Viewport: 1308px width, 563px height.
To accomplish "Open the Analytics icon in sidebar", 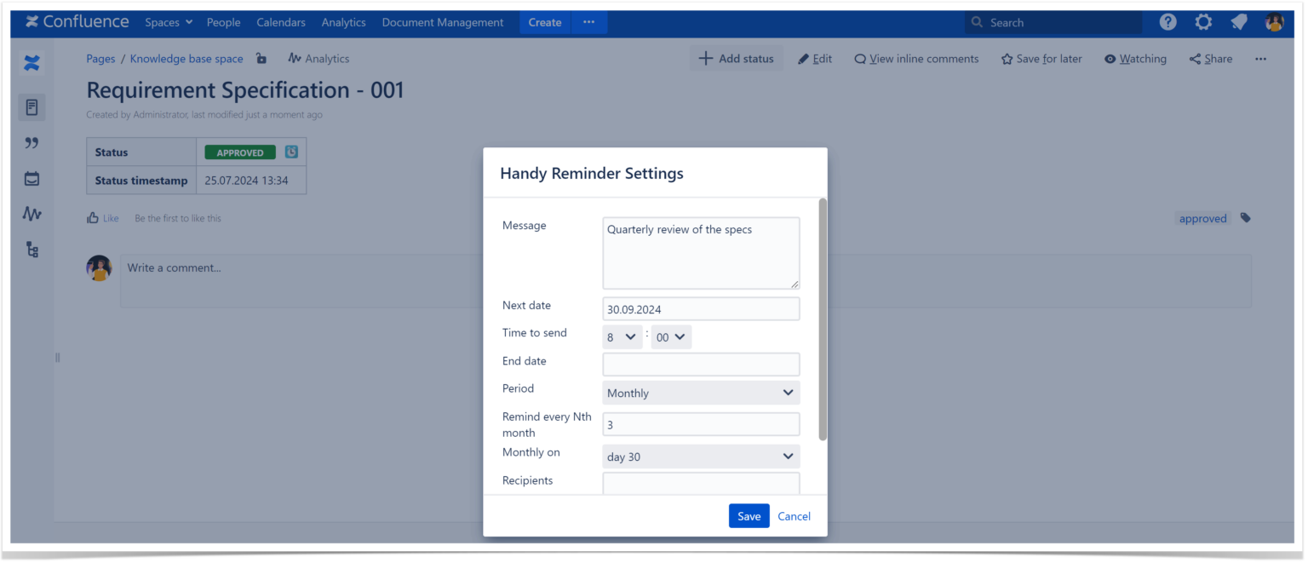I will [x=32, y=214].
